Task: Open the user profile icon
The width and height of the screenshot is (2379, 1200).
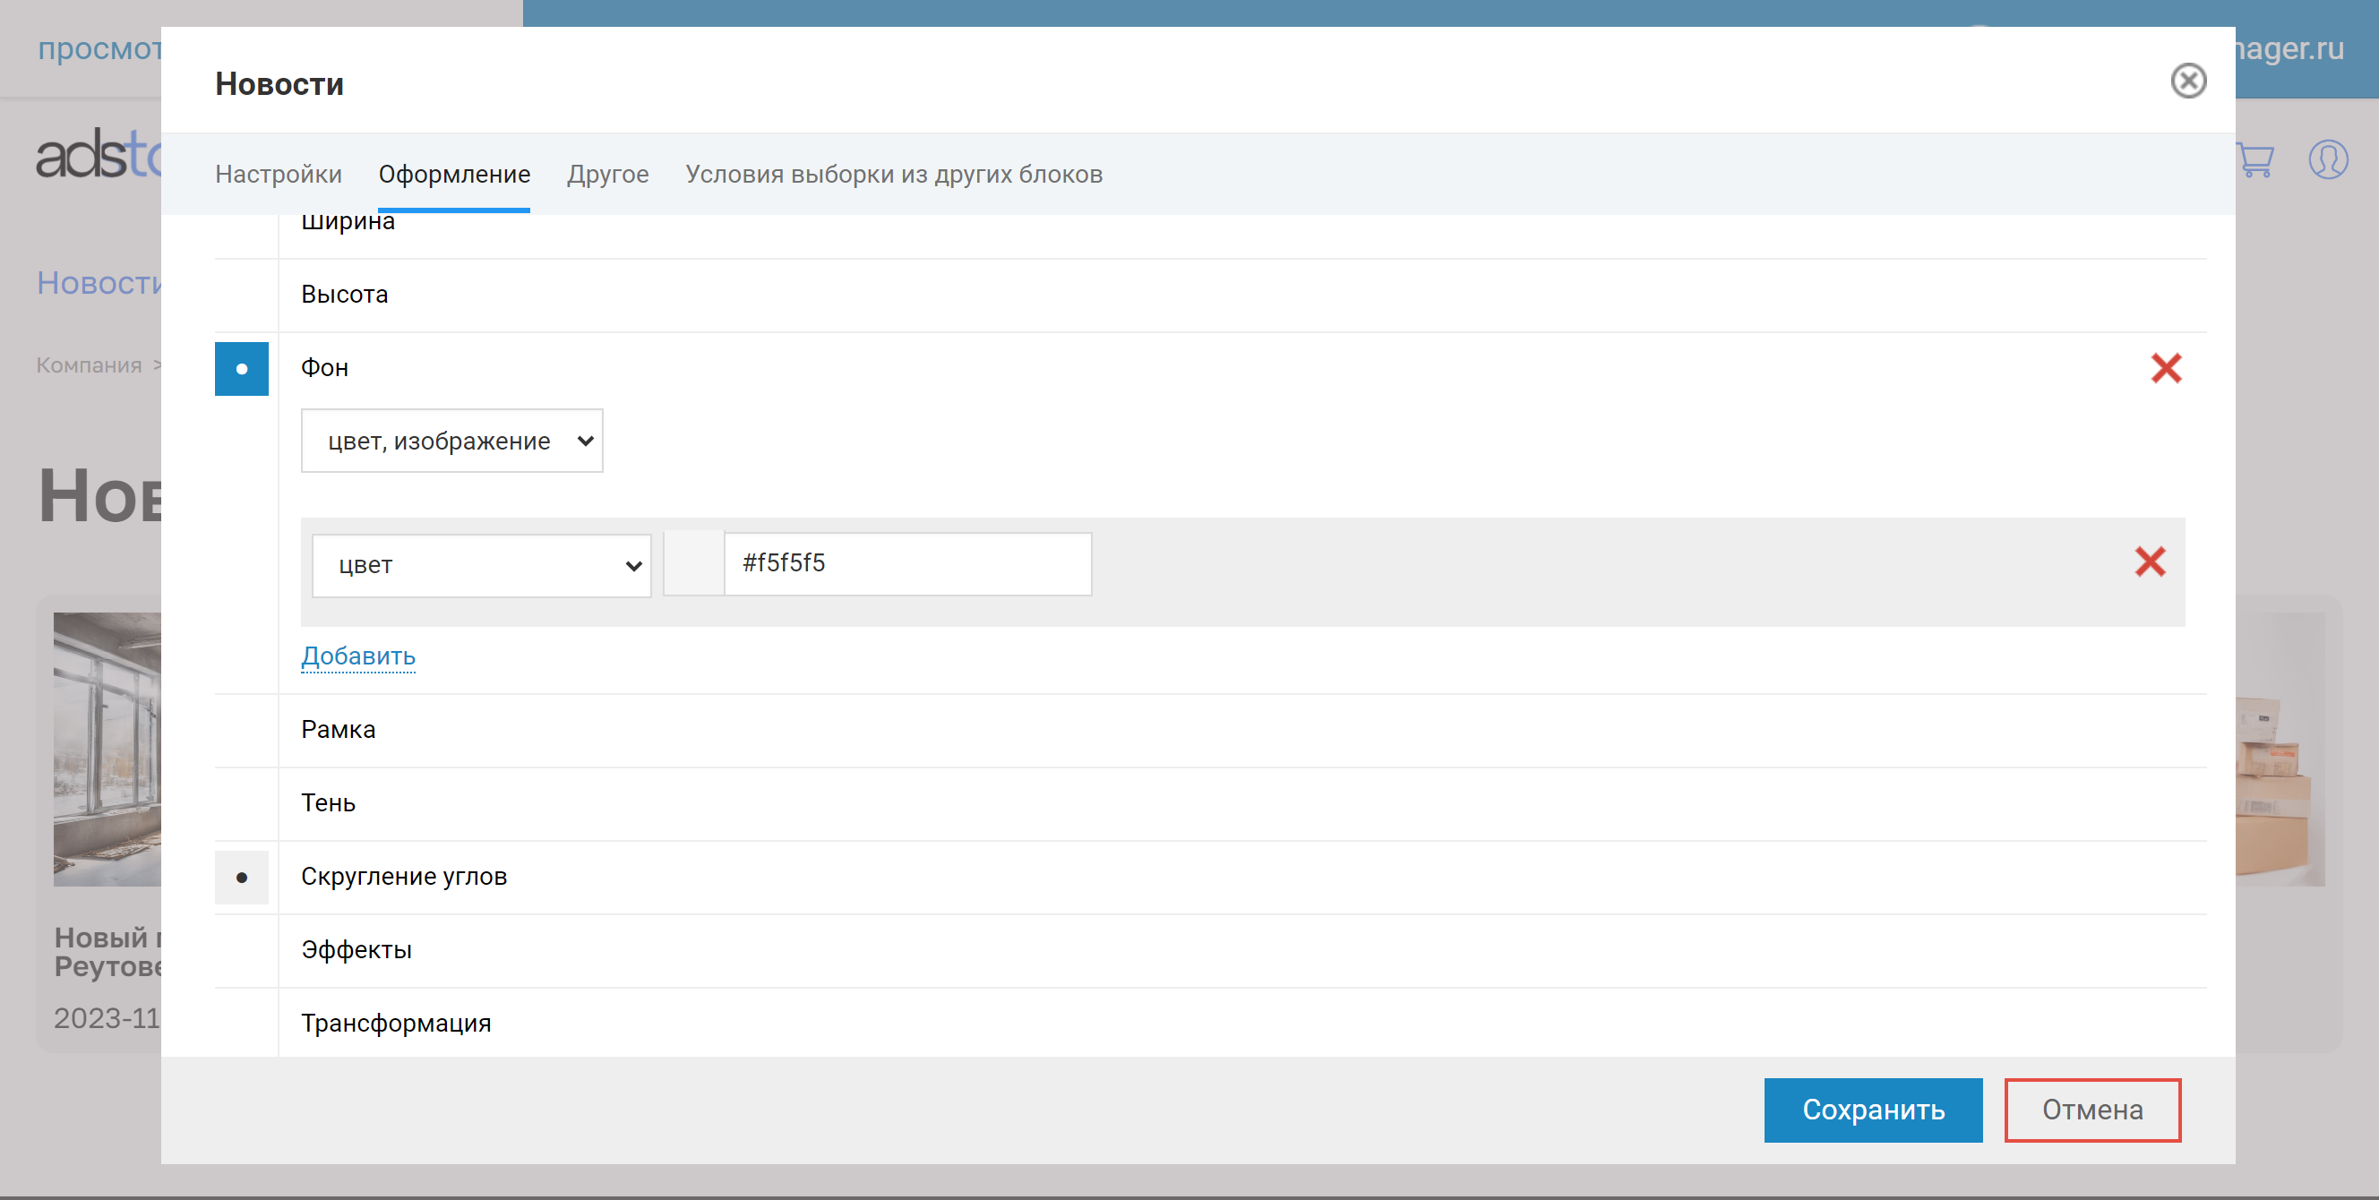Action: pos(2327,159)
